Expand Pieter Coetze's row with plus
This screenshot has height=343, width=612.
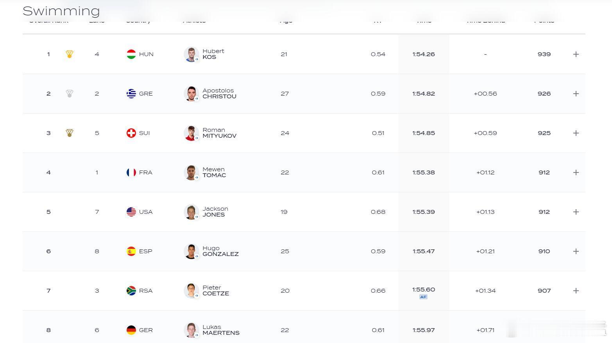576,291
